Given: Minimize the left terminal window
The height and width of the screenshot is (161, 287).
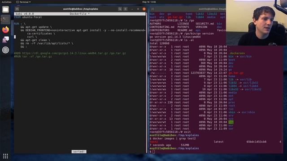Looking at the screenshot, I should click(x=132, y=9).
